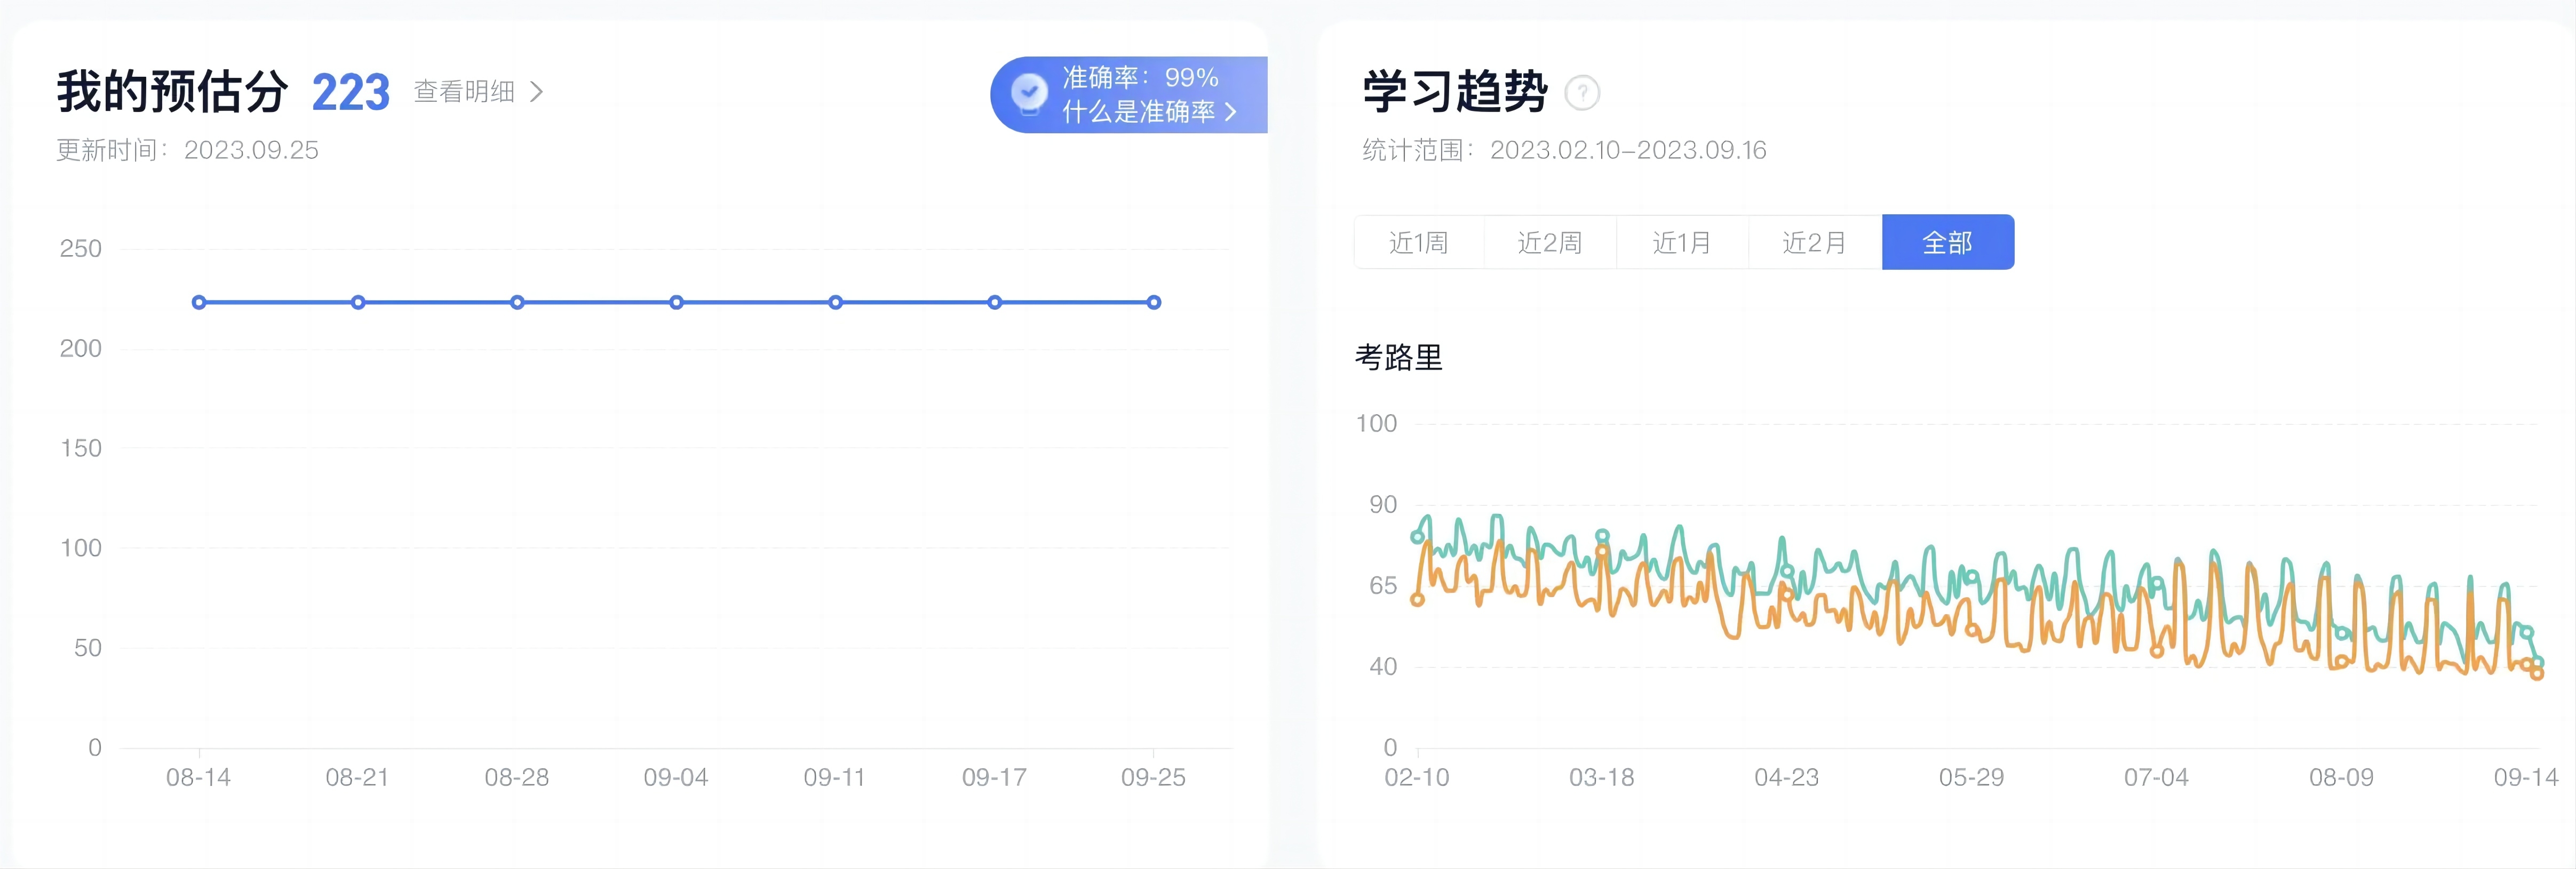This screenshot has height=869, width=2576.
Task: Click the orange start marker at 02-10
Action: click(1417, 599)
